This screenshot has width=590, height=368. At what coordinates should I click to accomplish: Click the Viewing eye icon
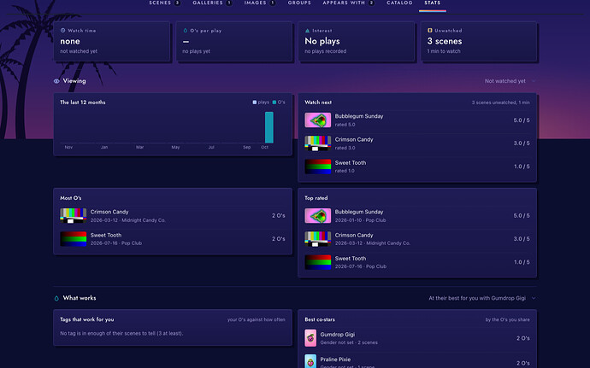pyautogui.click(x=56, y=81)
